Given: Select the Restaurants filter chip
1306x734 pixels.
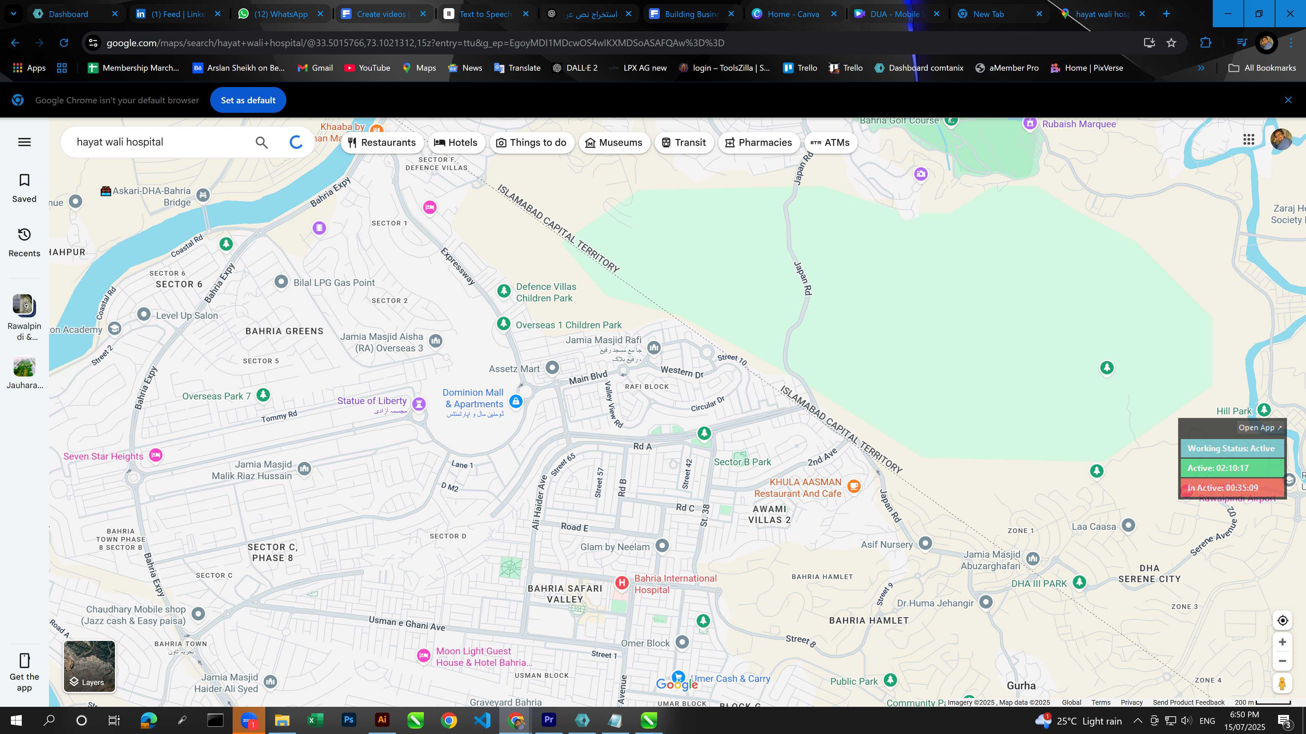Looking at the screenshot, I should coord(382,142).
